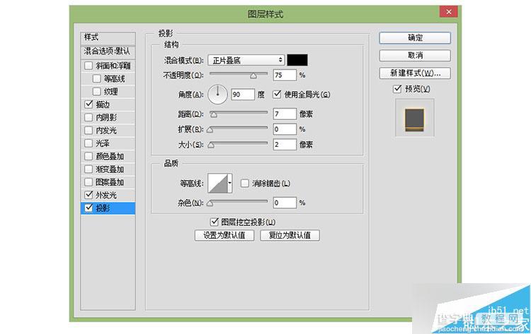Viewport: 531px width, 334px height.
Task: Click the 角度 value field showing 90
Action: (242, 95)
